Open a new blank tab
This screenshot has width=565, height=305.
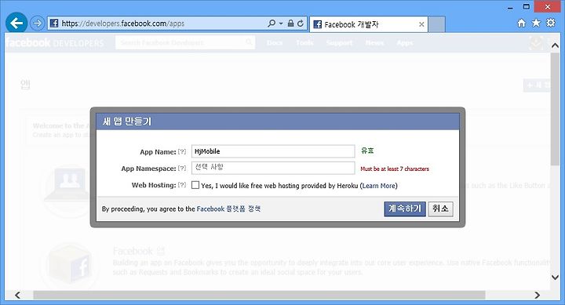[437, 24]
